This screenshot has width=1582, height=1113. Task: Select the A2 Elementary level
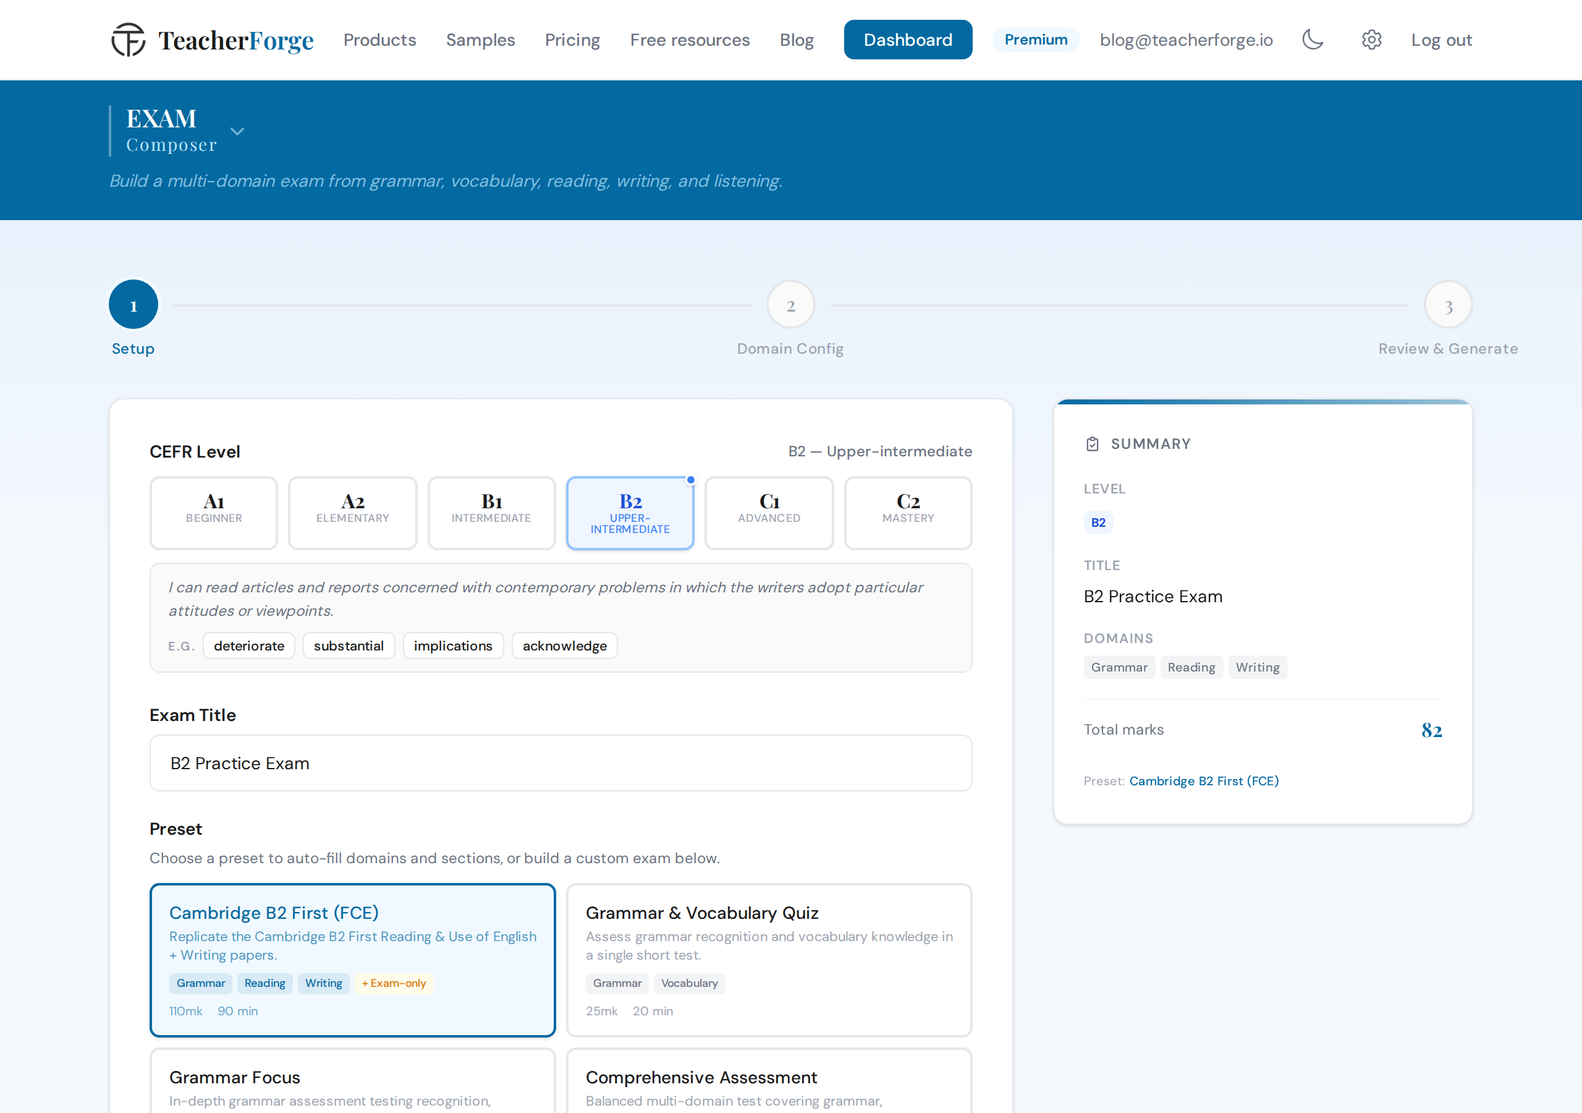pyautogui.click(x=353, y=513)
